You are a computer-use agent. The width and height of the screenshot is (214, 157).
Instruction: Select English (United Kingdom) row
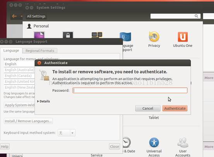pos(19,82)
